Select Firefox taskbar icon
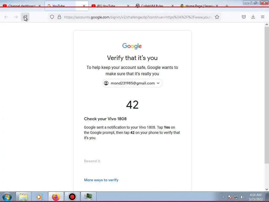 click(56, 197)
